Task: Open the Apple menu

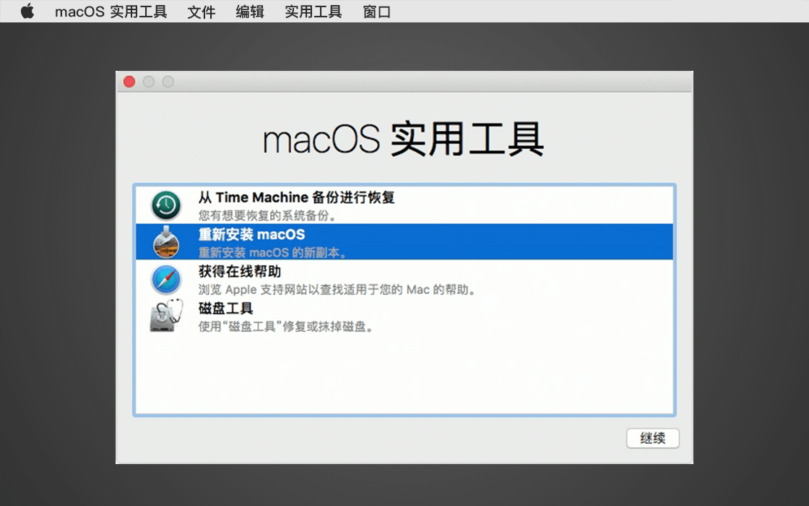Action: [x=27, y=11]
